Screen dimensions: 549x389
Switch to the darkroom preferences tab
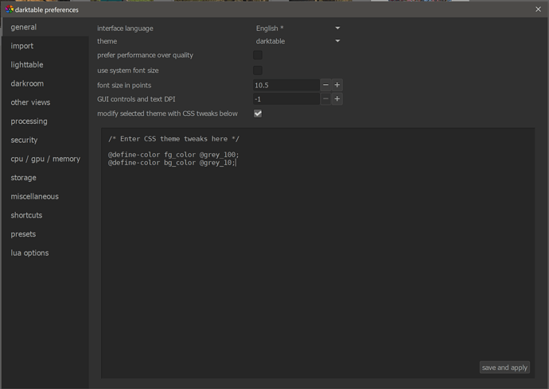point(27,83)
